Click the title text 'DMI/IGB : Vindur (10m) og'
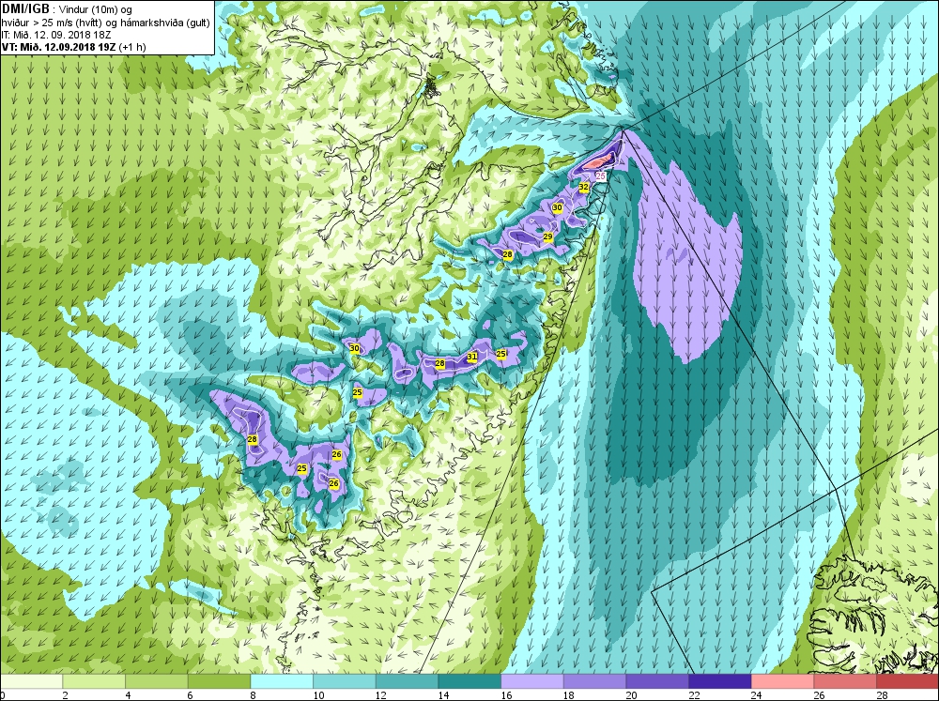The image size is (939, 701). pos(67,9)
